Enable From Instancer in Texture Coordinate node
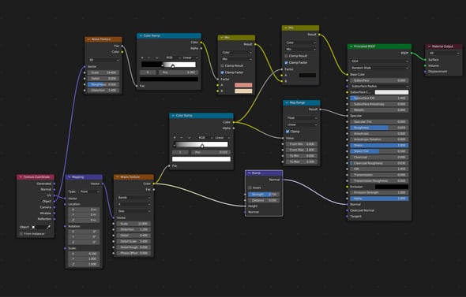Screen dimensions: 466x297 point(21,234)
